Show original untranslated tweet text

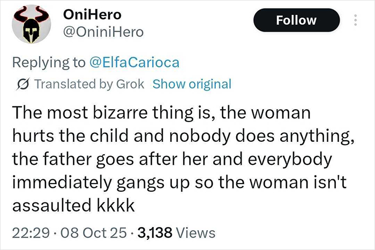(192, 84)
